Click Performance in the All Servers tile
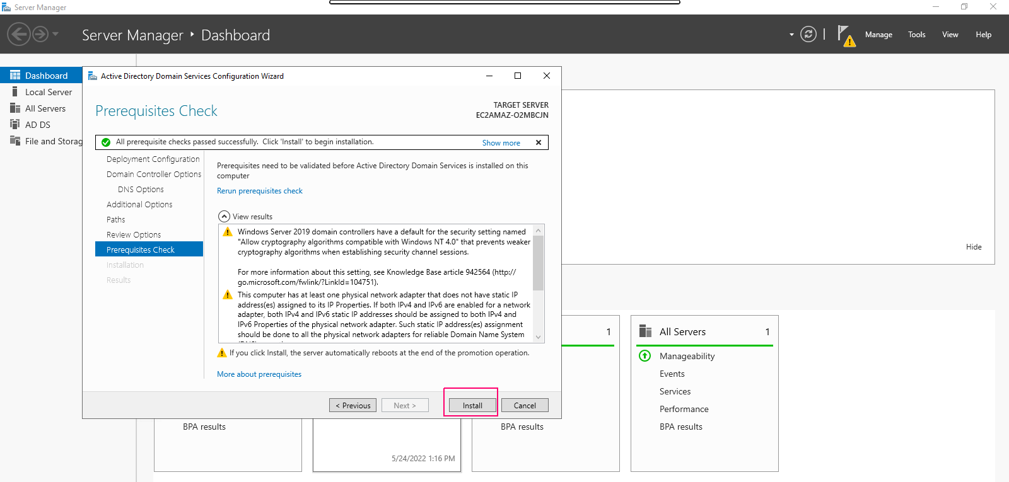Image resolution: width=1009 pixels, height=482 pixels. click(684, 409)
